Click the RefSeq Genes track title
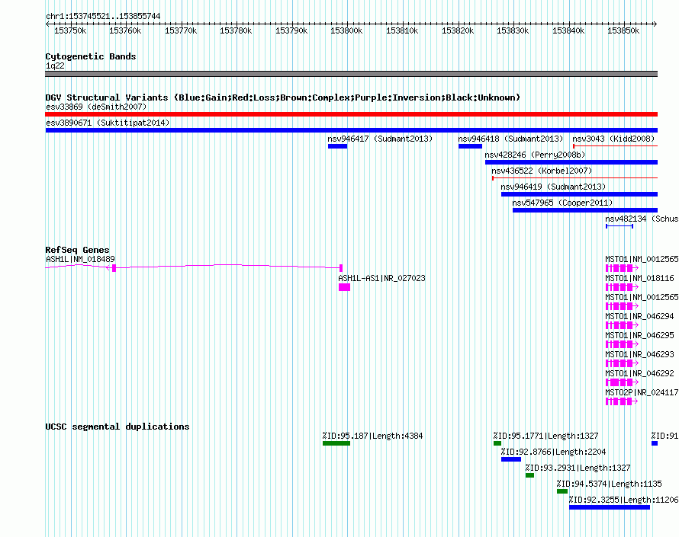Screen dimensions: 679x537 coord(77,250)
